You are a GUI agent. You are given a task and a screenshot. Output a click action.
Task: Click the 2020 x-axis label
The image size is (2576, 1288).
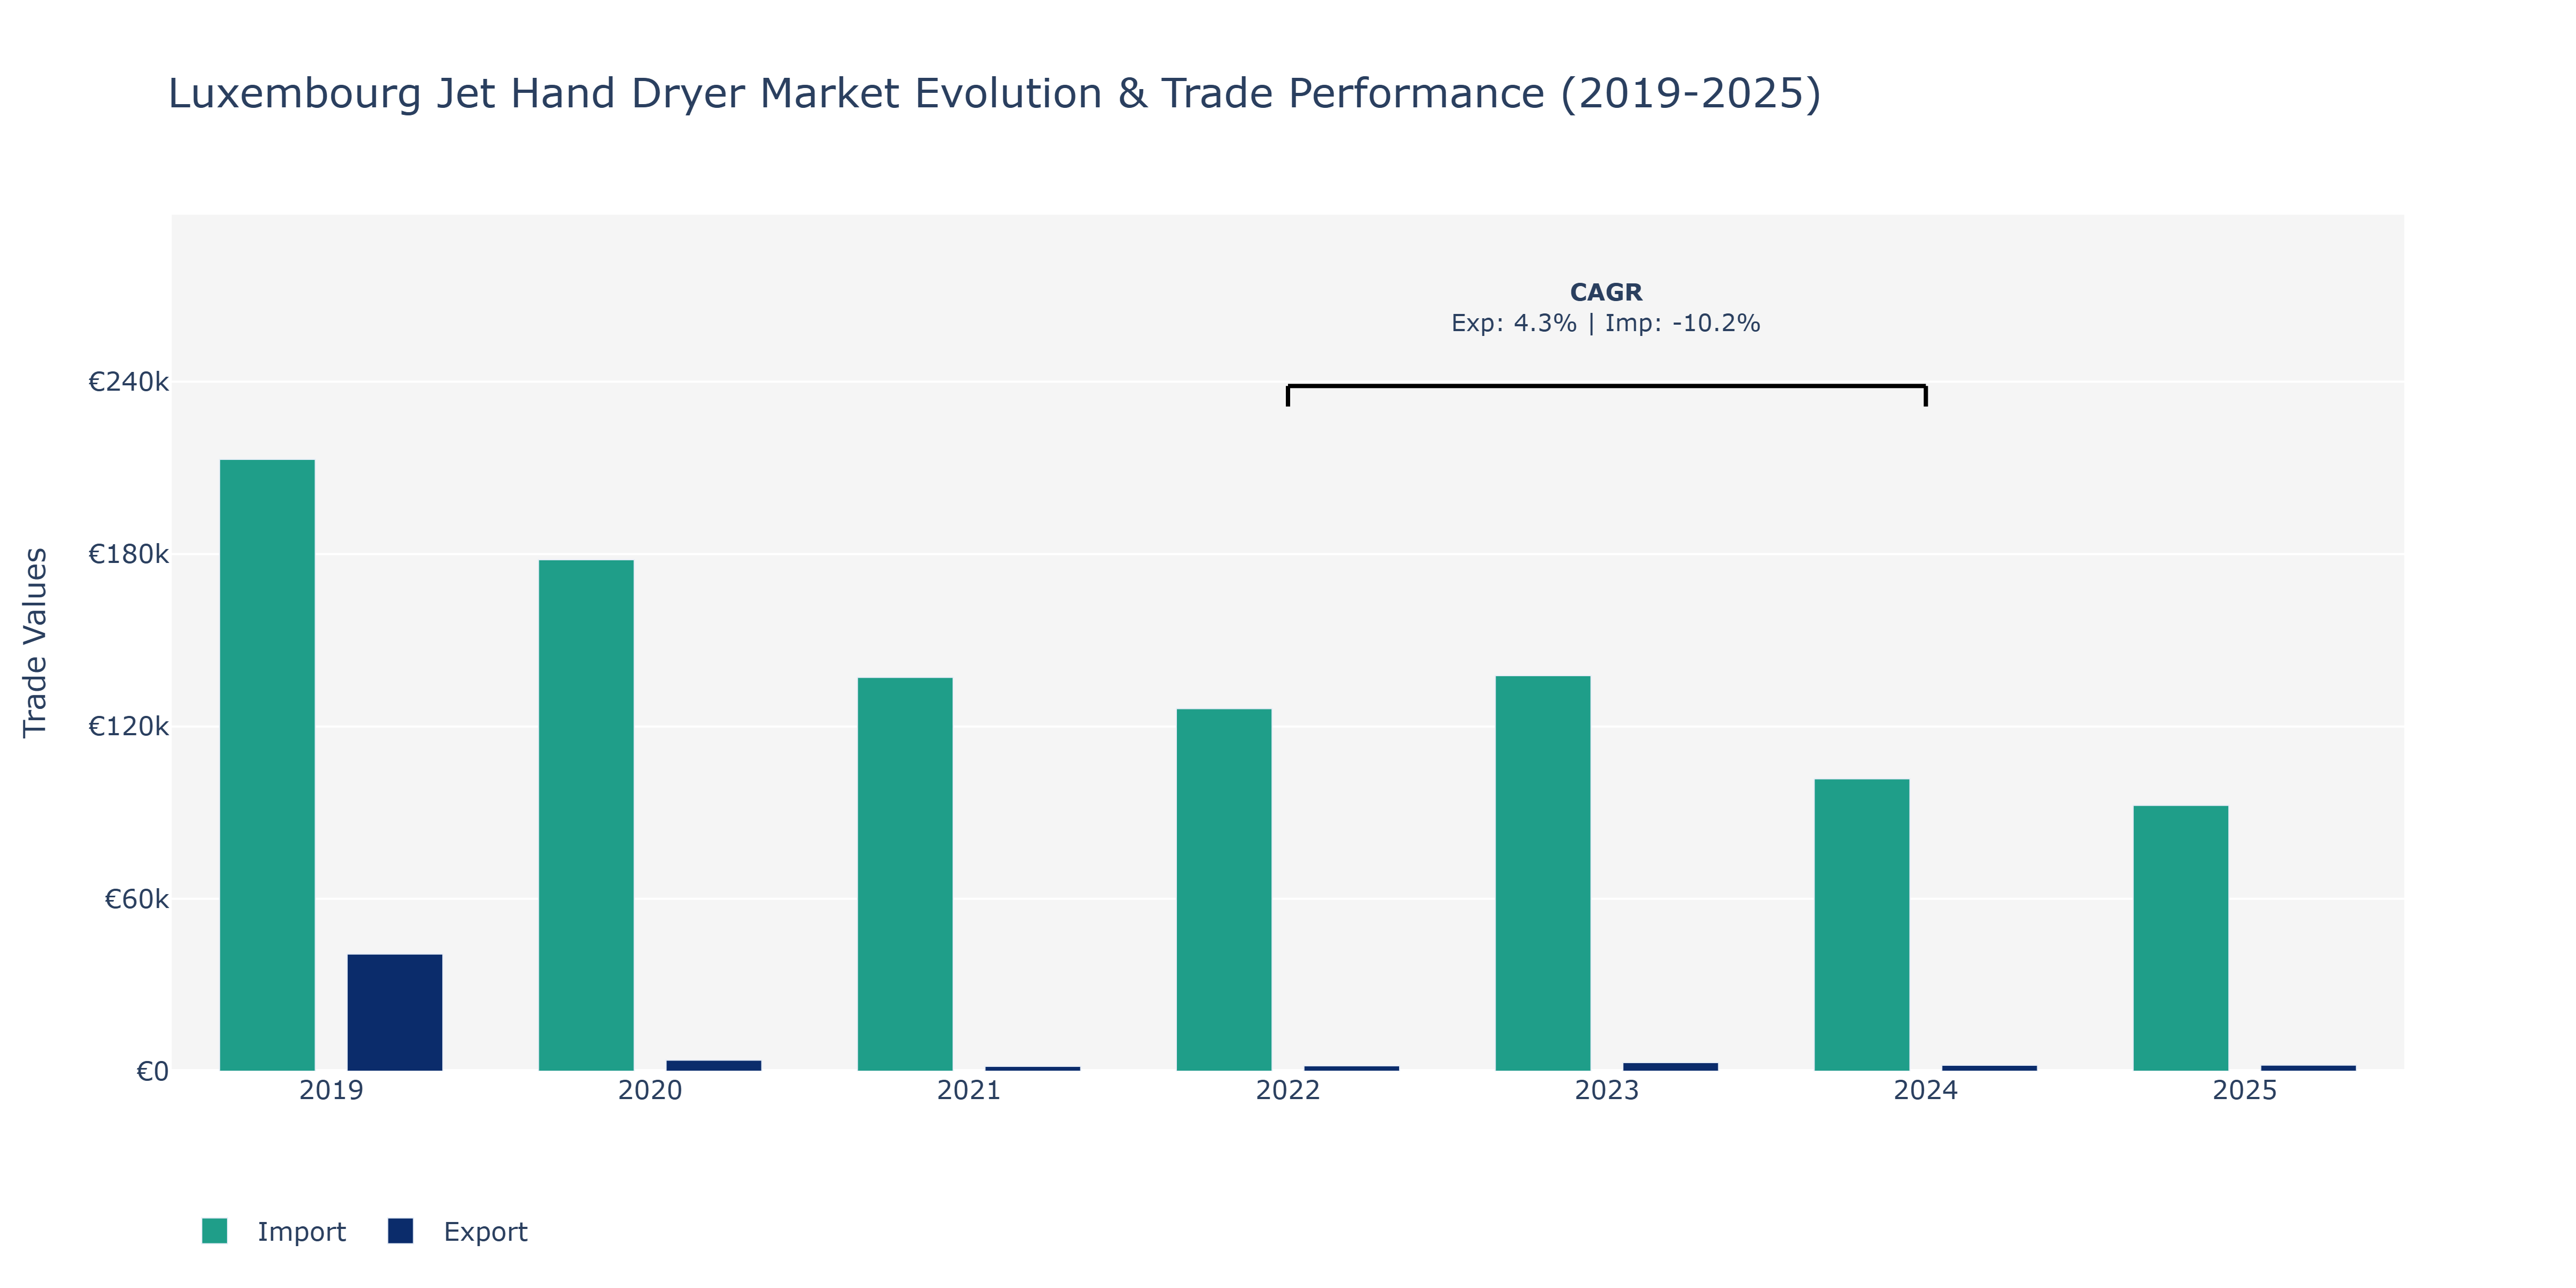coord(650,1090)
